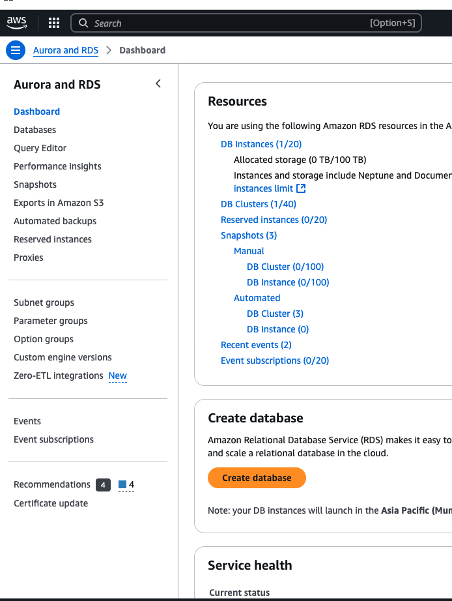Select Certificate update in the sidebar

point(51,503)
